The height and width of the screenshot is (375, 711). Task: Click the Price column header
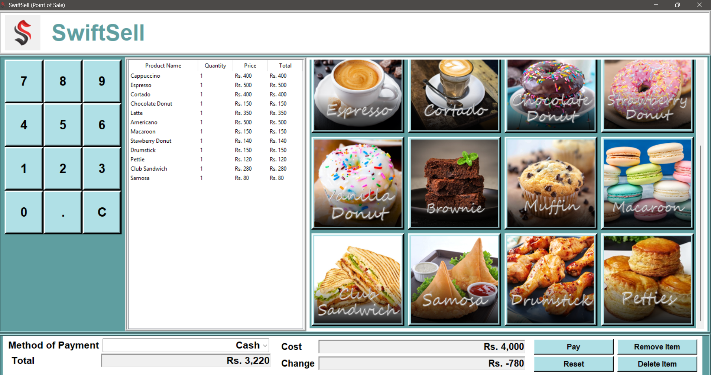(x=250, y=65)
